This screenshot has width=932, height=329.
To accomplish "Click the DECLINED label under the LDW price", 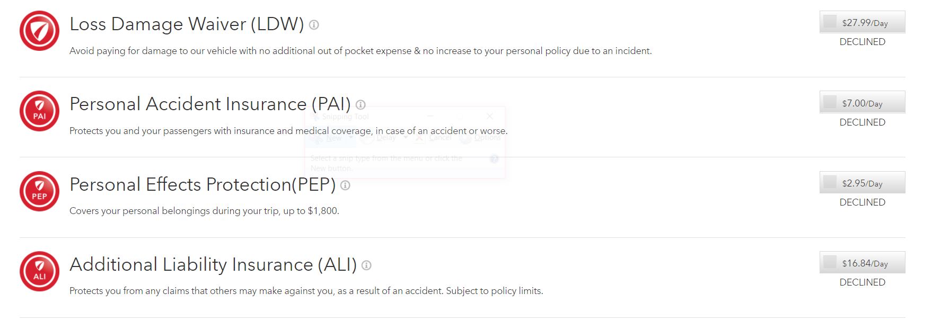I will click(861, 41).
